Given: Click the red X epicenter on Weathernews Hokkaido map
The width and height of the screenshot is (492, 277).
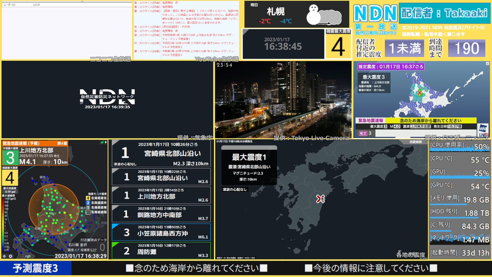Looking at the screenshot, I should pyautogui.click(x=420, y=93).
